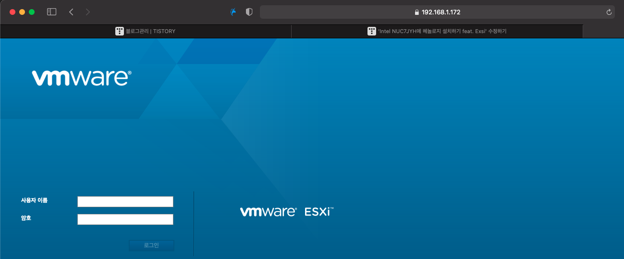Click the Safari sidebar toggle icon
This screenshot has width=624, height=259.
click(51, 12)
